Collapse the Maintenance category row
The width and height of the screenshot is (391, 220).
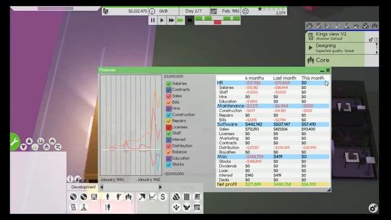[x=273, y=106]
